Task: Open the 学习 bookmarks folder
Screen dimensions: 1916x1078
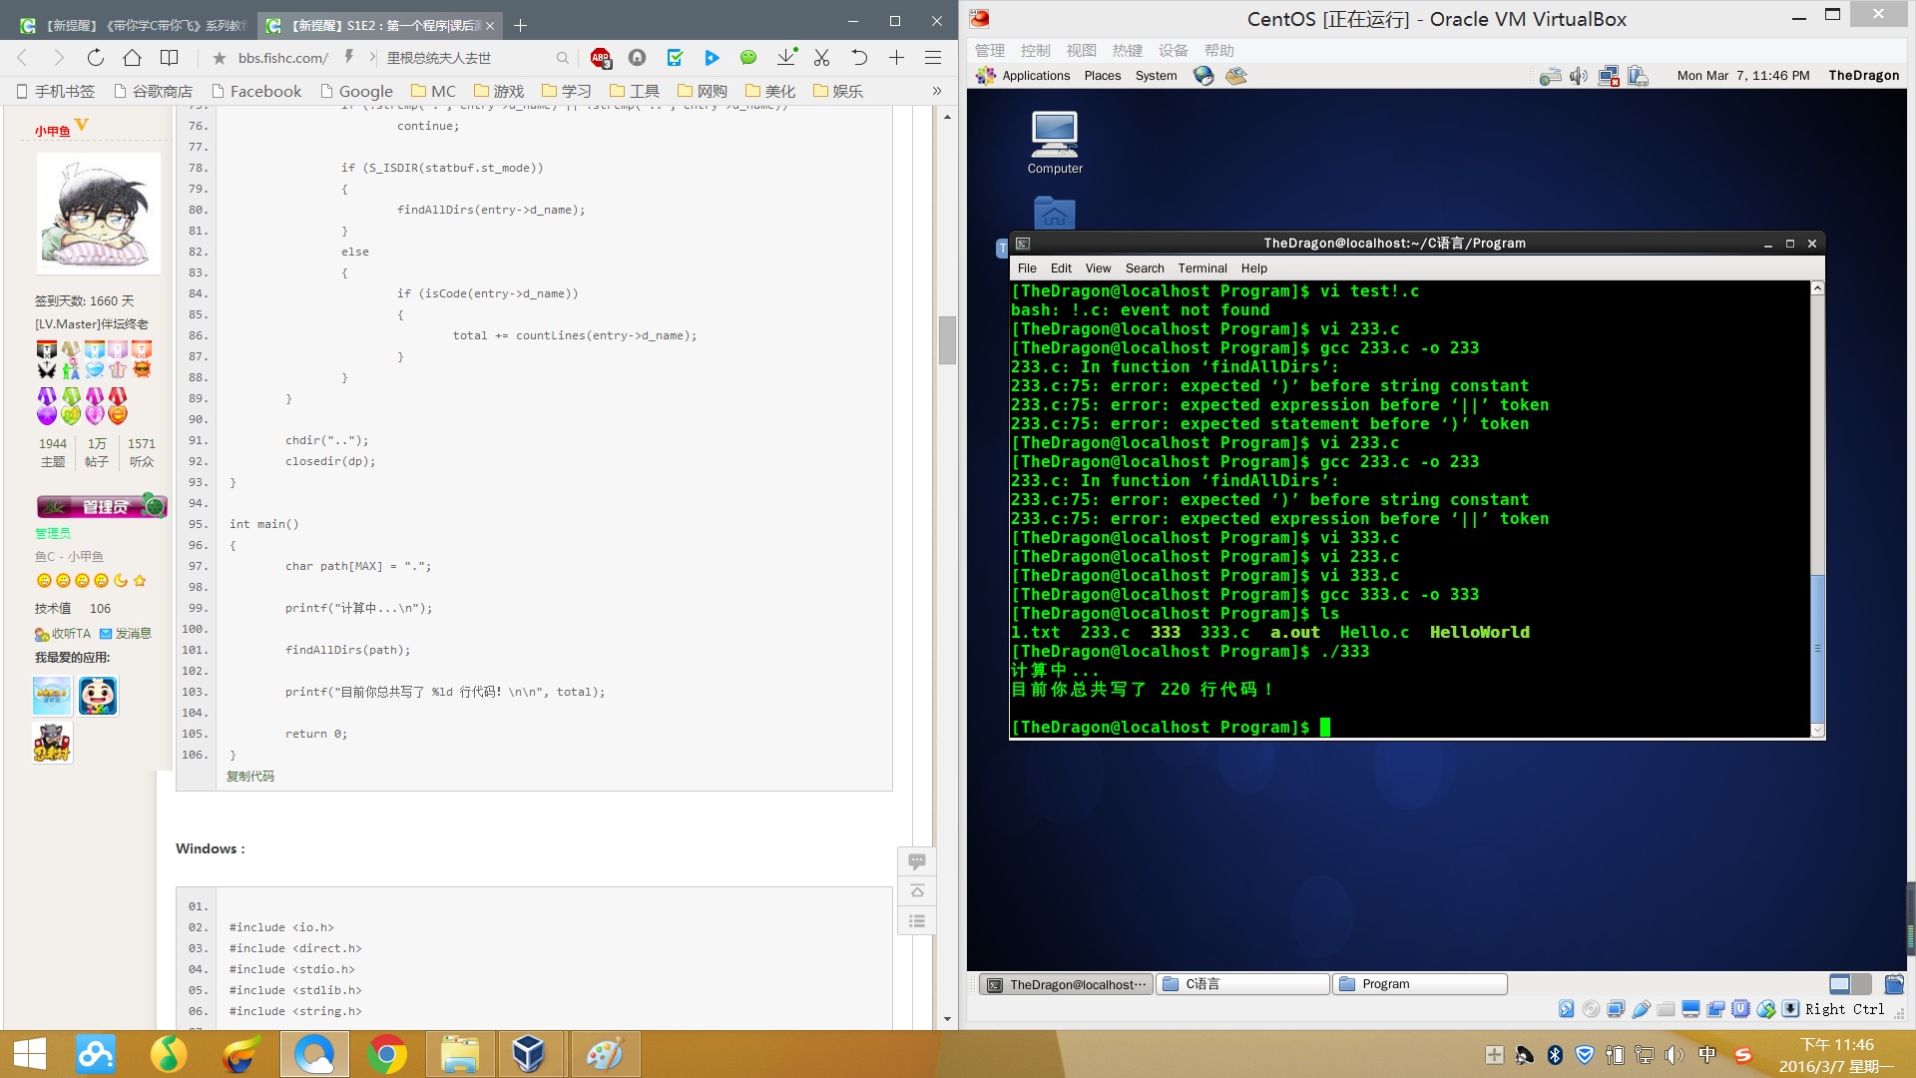Action: coord(567,91)
